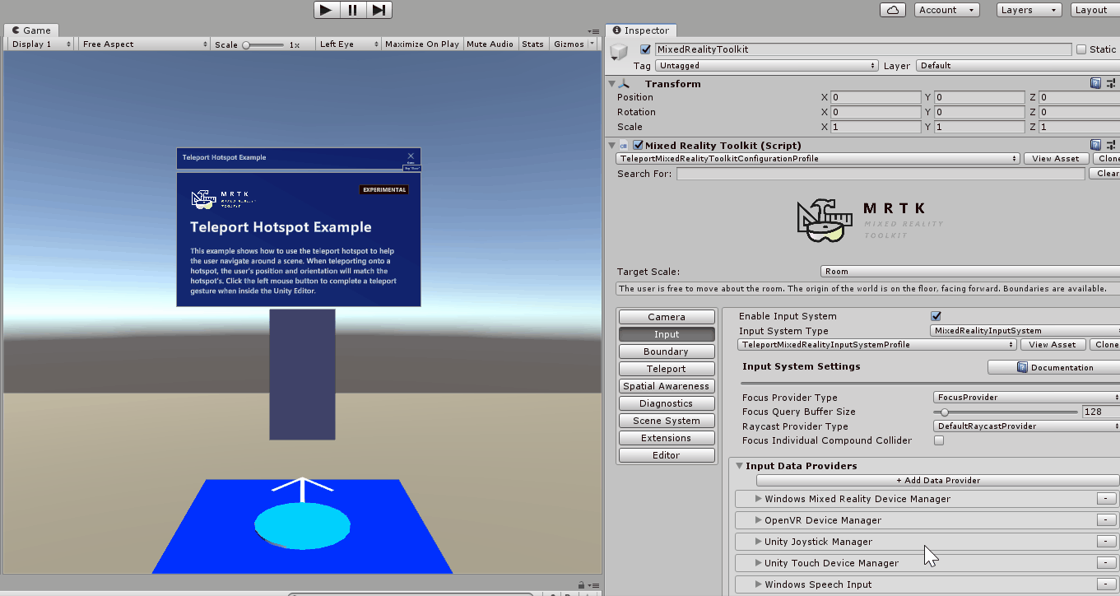The height and width of the screenshot is (596, 1120).
Task: Open the Documentation for Input System Settings
Action: (1057, 367)
